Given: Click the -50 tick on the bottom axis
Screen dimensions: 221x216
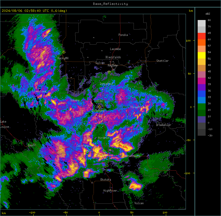Looking at the screenshot, I should click(65, 212).
